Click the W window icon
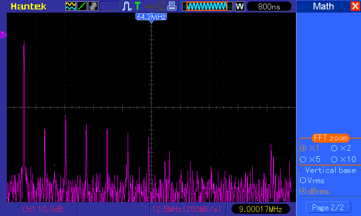Viewport: 361px width, 216px height. point(240,6)
